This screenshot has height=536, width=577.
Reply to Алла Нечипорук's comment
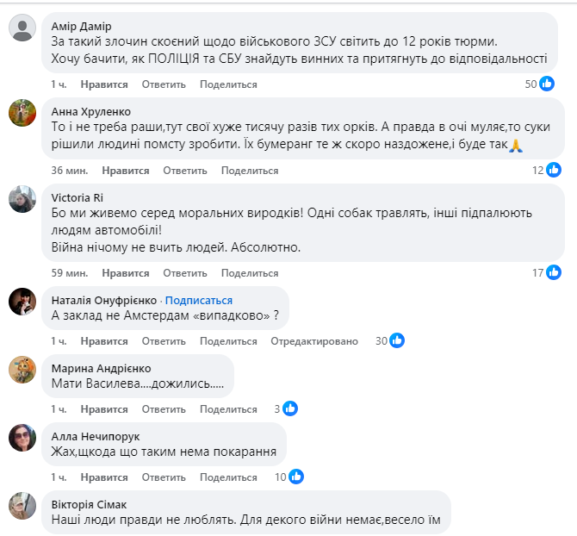(164, 477)
